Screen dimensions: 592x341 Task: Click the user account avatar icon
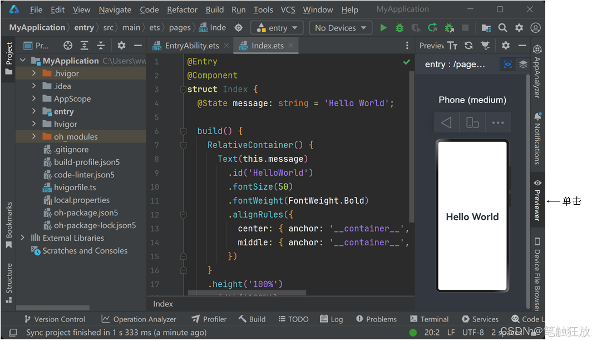[x=535, y=28]
